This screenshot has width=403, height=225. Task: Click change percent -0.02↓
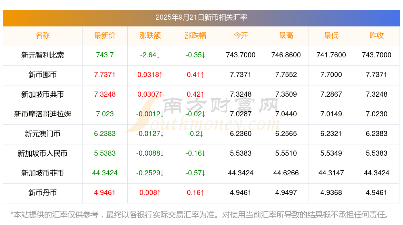click(195, 114)
